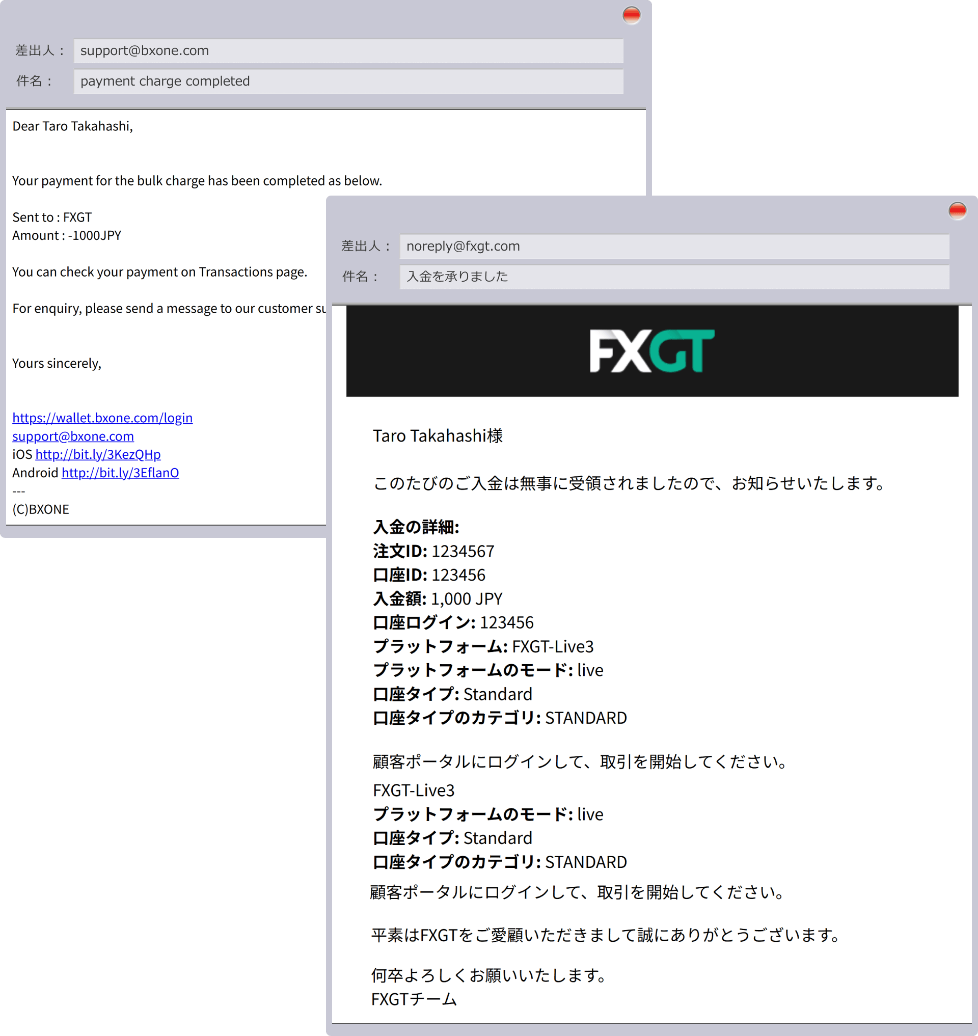
Task: Open the iOS http://bit.ly/3KezQHp link
Action: point(97,454)
